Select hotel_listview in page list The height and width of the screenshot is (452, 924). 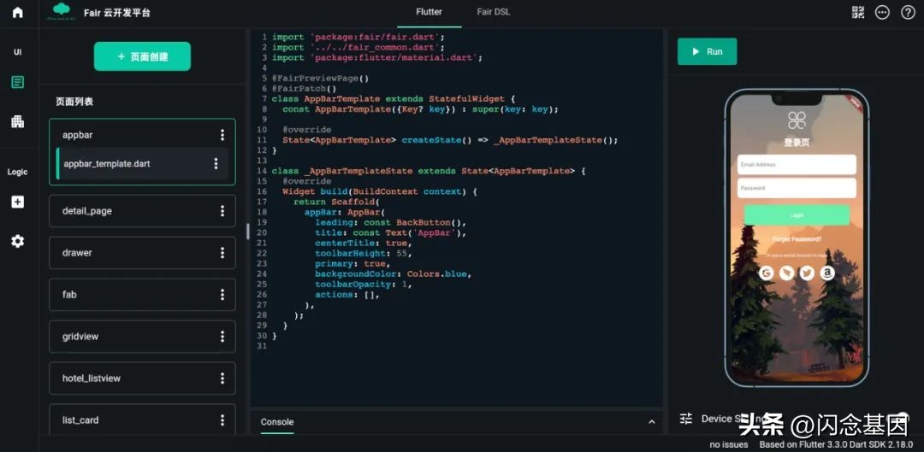click(x=128, y=379)
